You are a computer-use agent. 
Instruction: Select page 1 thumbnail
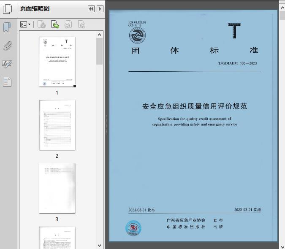coord(57,62)
